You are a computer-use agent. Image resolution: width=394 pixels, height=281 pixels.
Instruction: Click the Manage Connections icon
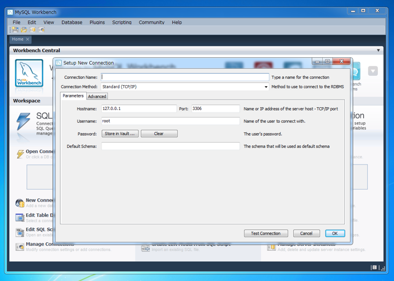click(x=20, y=247)
